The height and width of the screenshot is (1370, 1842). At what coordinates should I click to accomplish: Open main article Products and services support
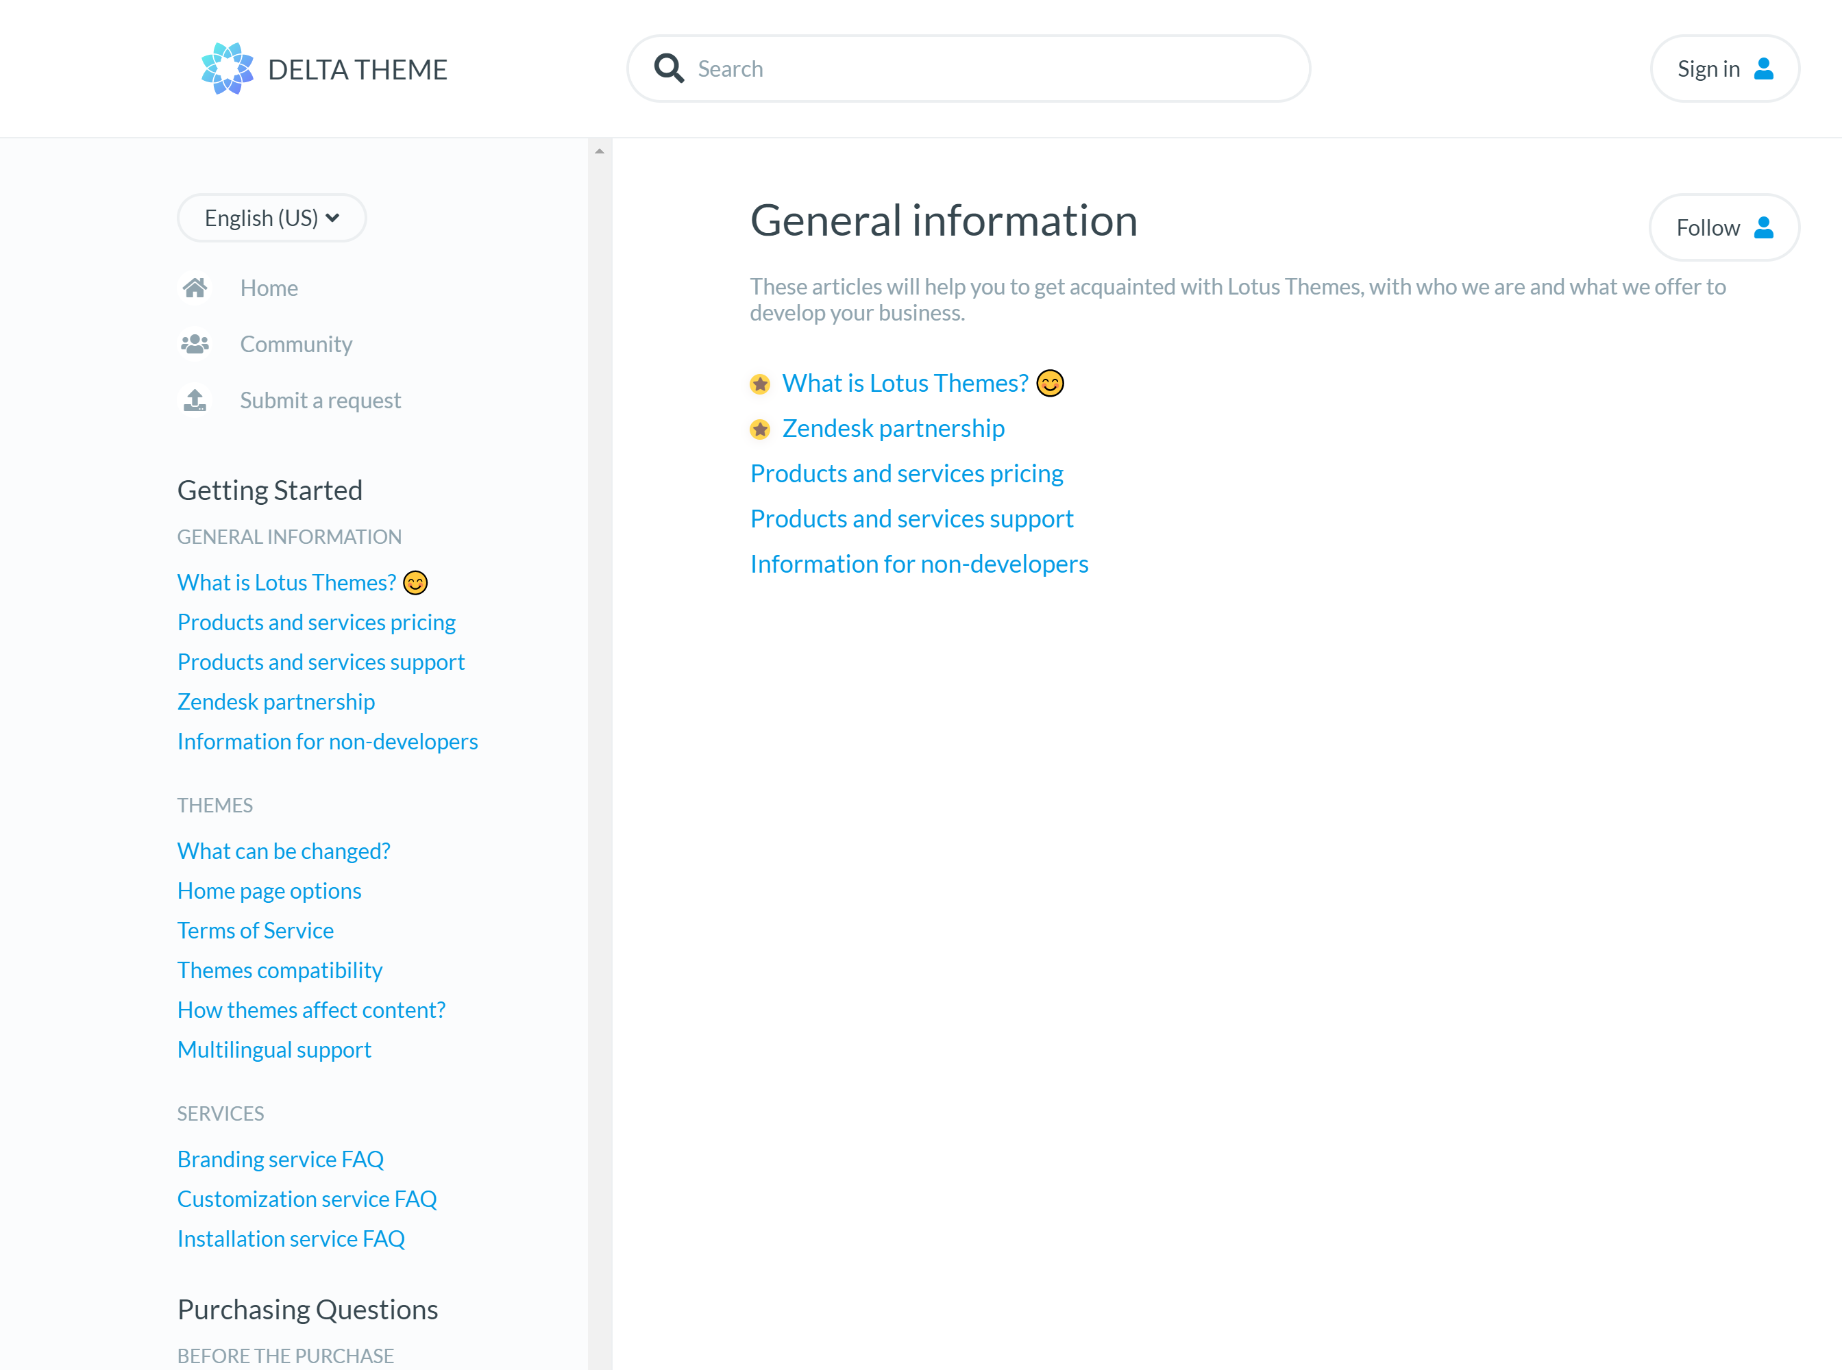[x=912, y=519]
